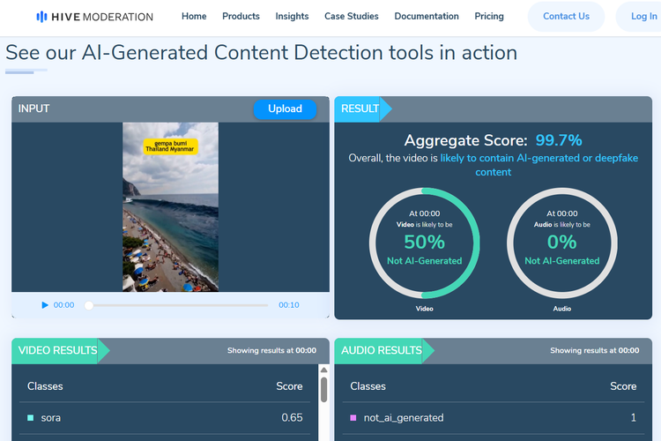Screen dimensions: 661x441
Task: Click the RESULT panel header arrow
Action: click(385, 109)
